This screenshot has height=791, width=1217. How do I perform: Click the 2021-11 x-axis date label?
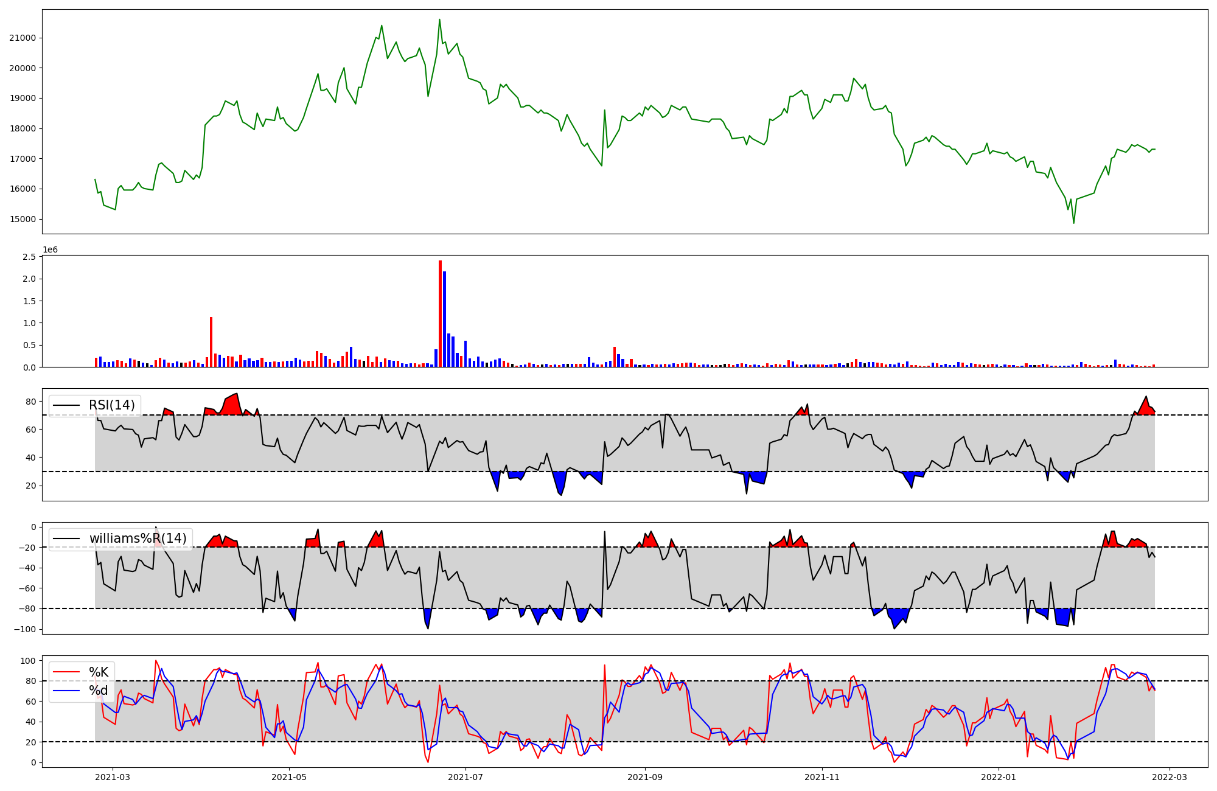pyautogui.click(x=822, y=777)
